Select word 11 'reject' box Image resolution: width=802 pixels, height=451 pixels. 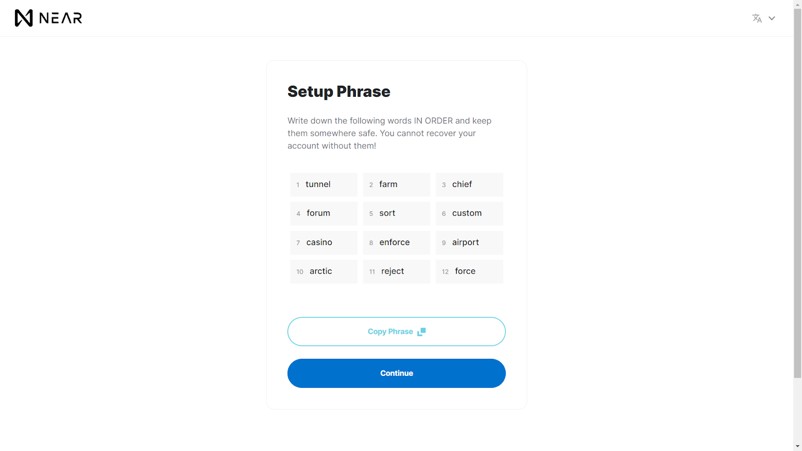click(x=396, y=272)
